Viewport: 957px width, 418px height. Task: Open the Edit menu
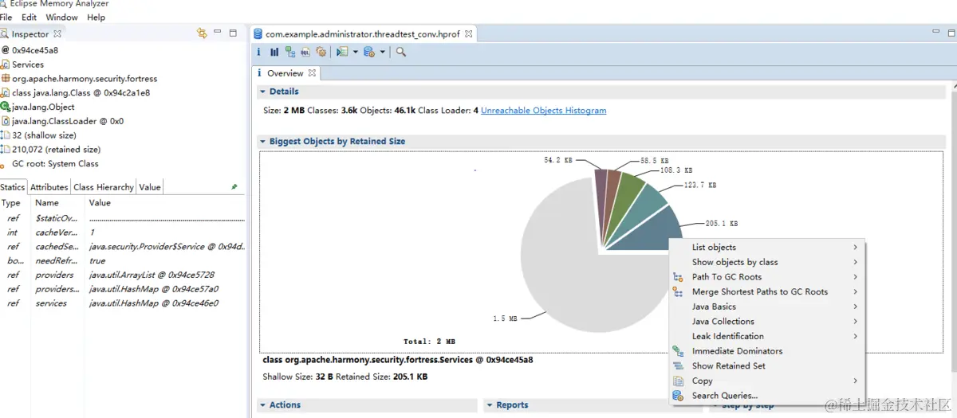click(x=30, y=17)
